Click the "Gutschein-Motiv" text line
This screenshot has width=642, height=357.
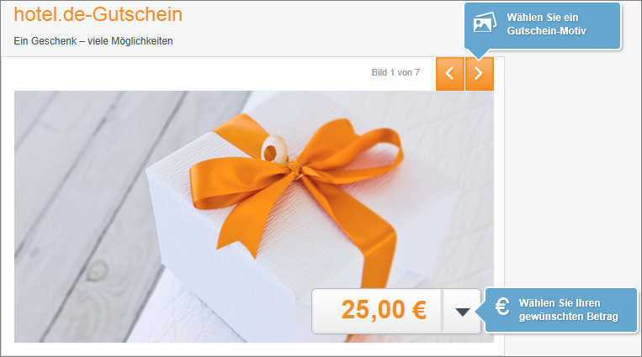coord(547,31)
